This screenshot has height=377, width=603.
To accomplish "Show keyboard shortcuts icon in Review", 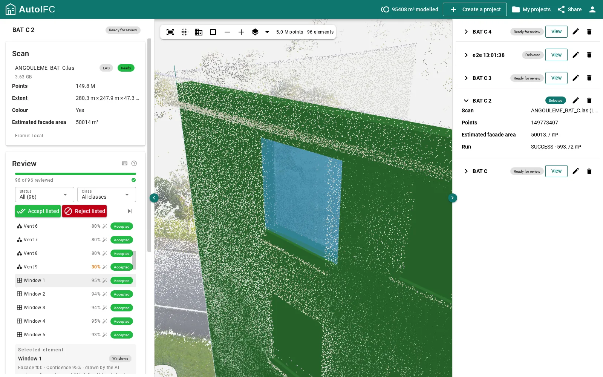I will click(125, 164).
